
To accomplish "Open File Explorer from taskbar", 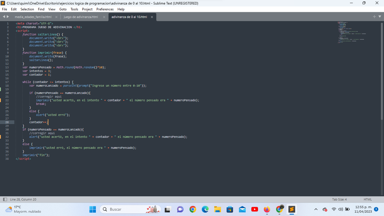I will point(217,209).
